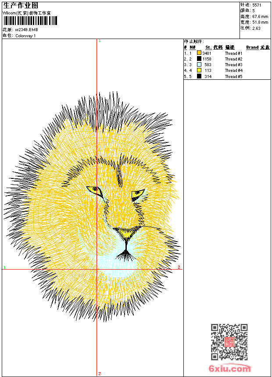
Task: Click the light blue swatch for Thread #3
Action: coord(199,64)
